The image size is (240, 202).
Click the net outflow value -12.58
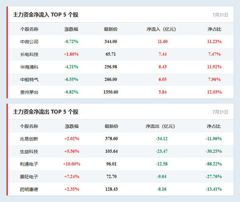click(162, 164)
